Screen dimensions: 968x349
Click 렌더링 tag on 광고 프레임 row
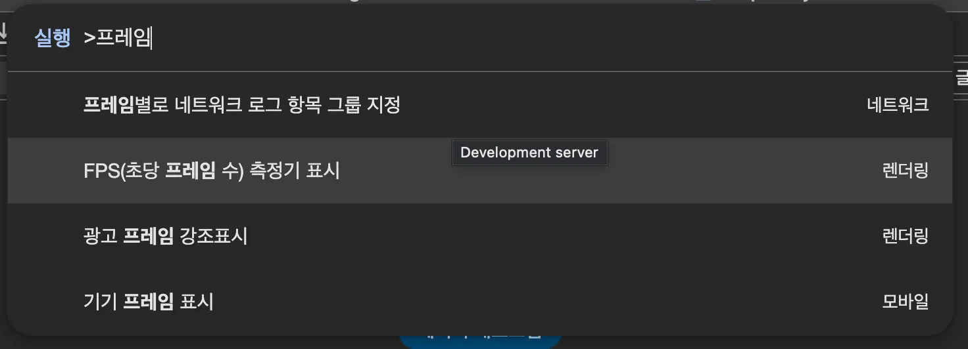coord(905,236)
